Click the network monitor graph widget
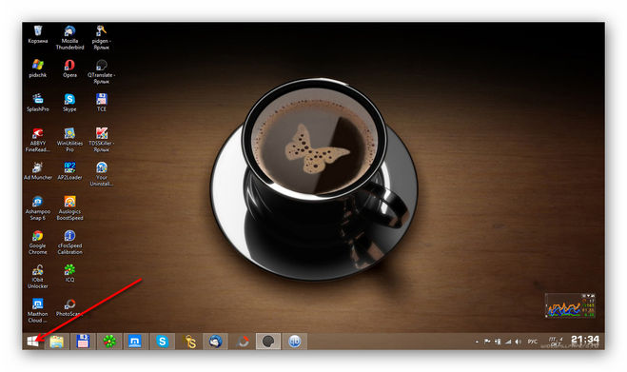627x372 pixels. pyautogui.click(x=570, y=305)
